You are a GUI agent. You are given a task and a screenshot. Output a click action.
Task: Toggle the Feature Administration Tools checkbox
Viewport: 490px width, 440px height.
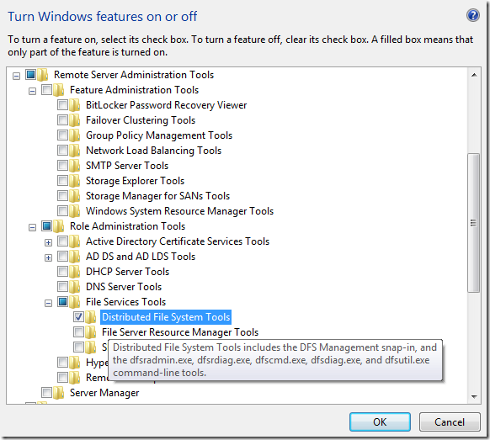pyautogui.click(x=46, y=90)
